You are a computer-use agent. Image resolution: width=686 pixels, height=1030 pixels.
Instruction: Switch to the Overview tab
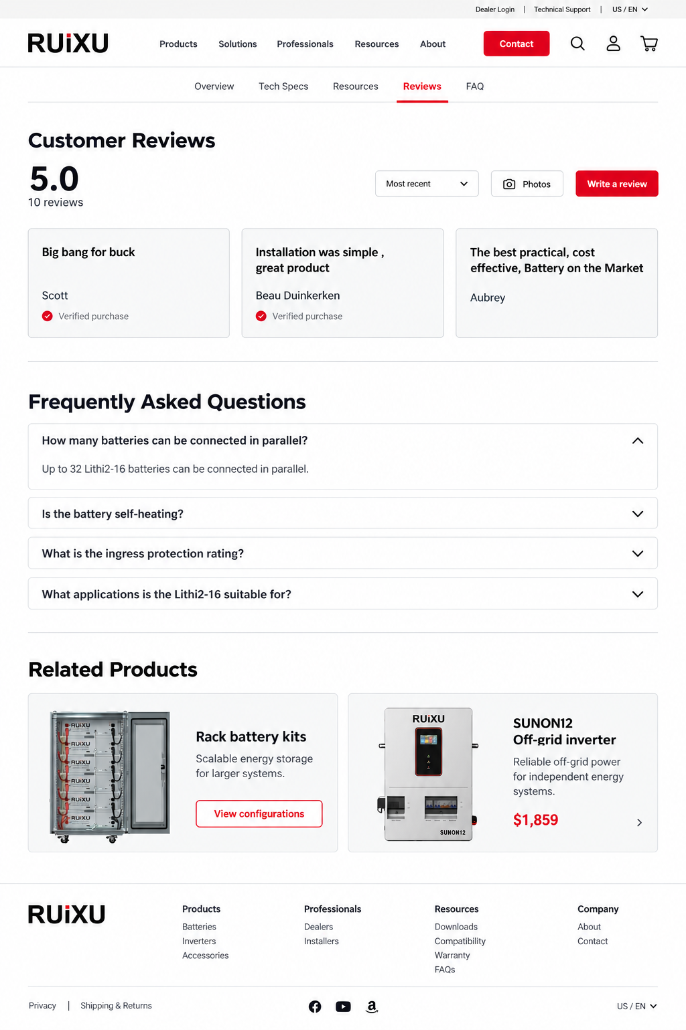pyautogui.click(x=214, y=87)
